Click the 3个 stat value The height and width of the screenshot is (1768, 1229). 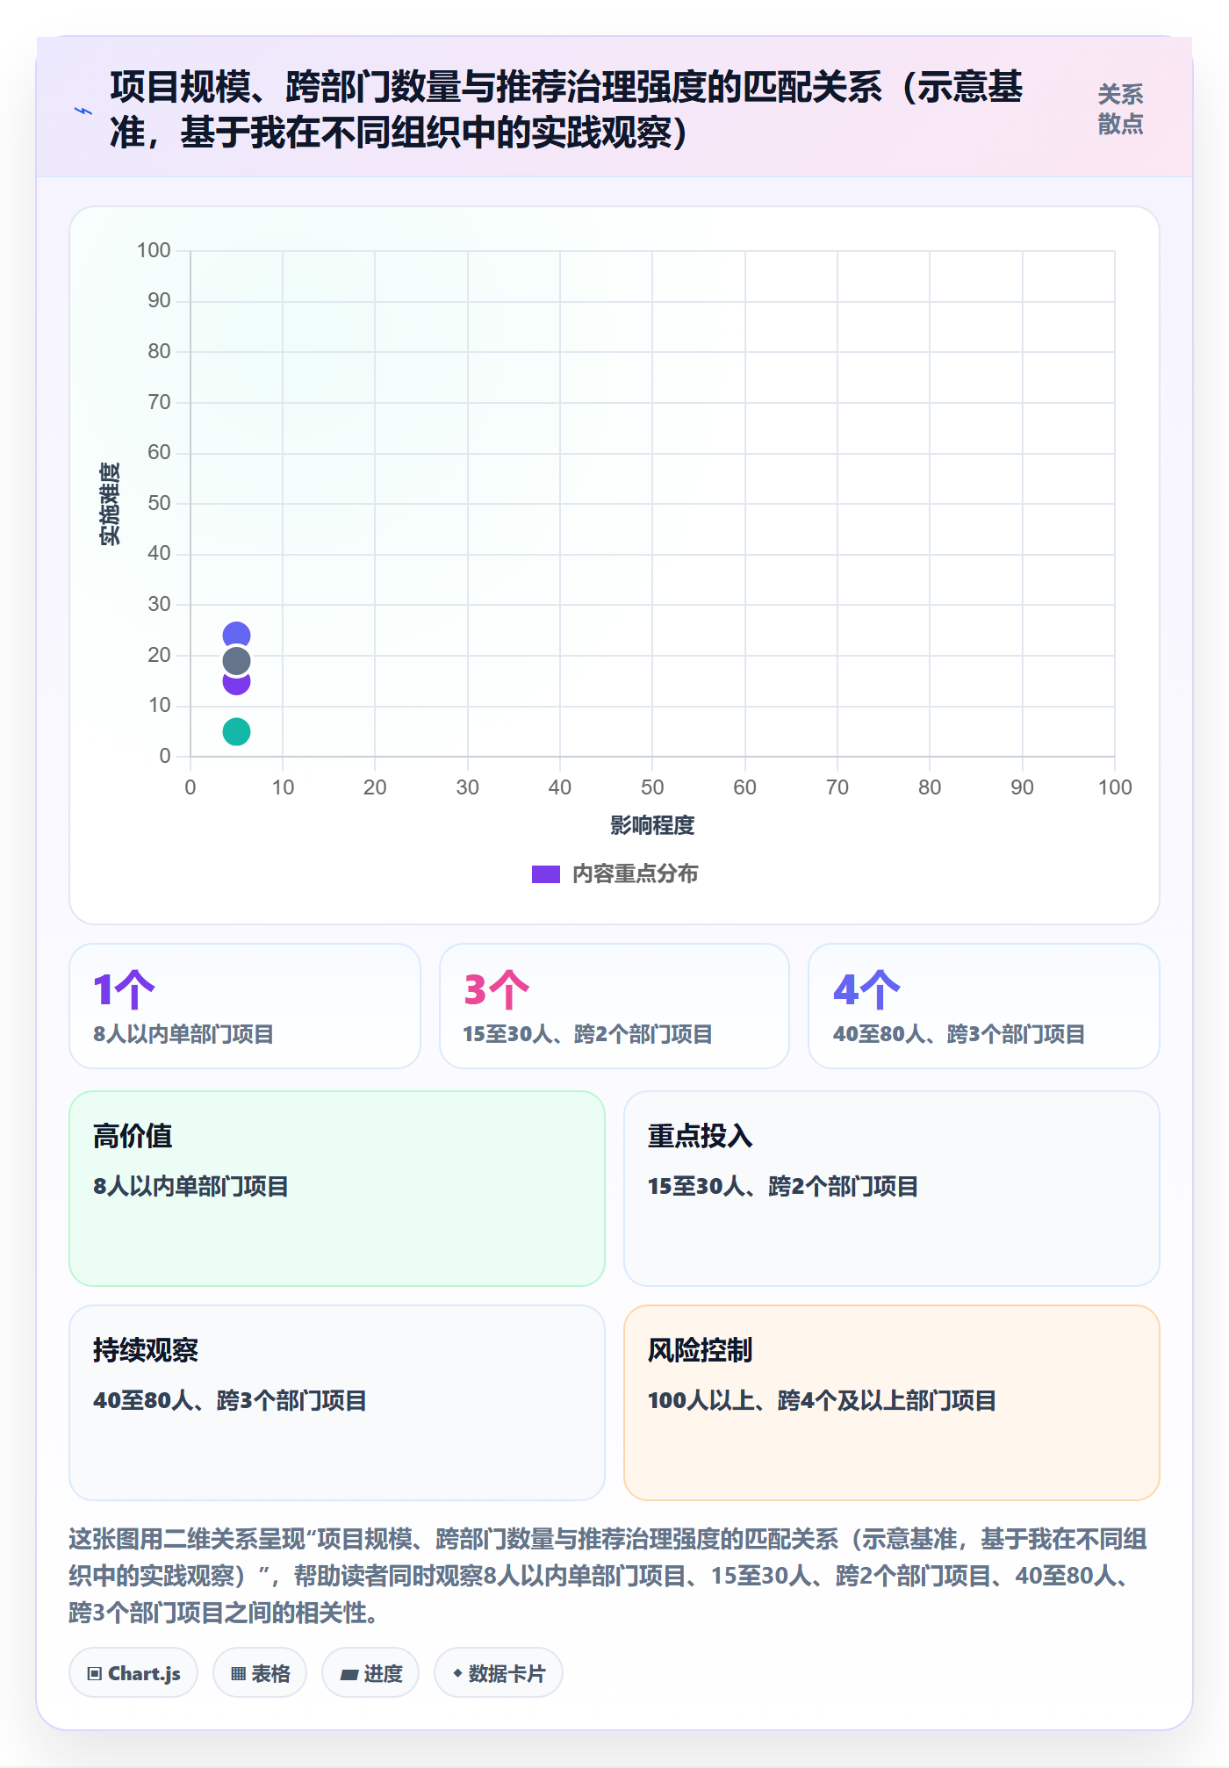(497, 990)
